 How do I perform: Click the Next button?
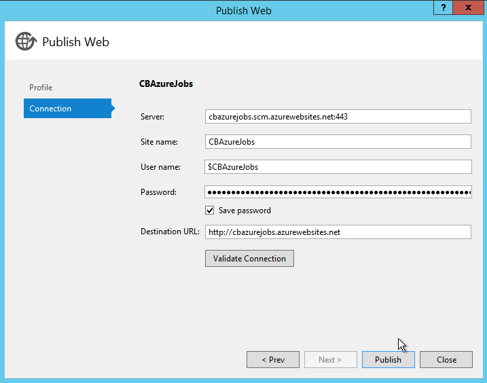click(x=331, y=360)
